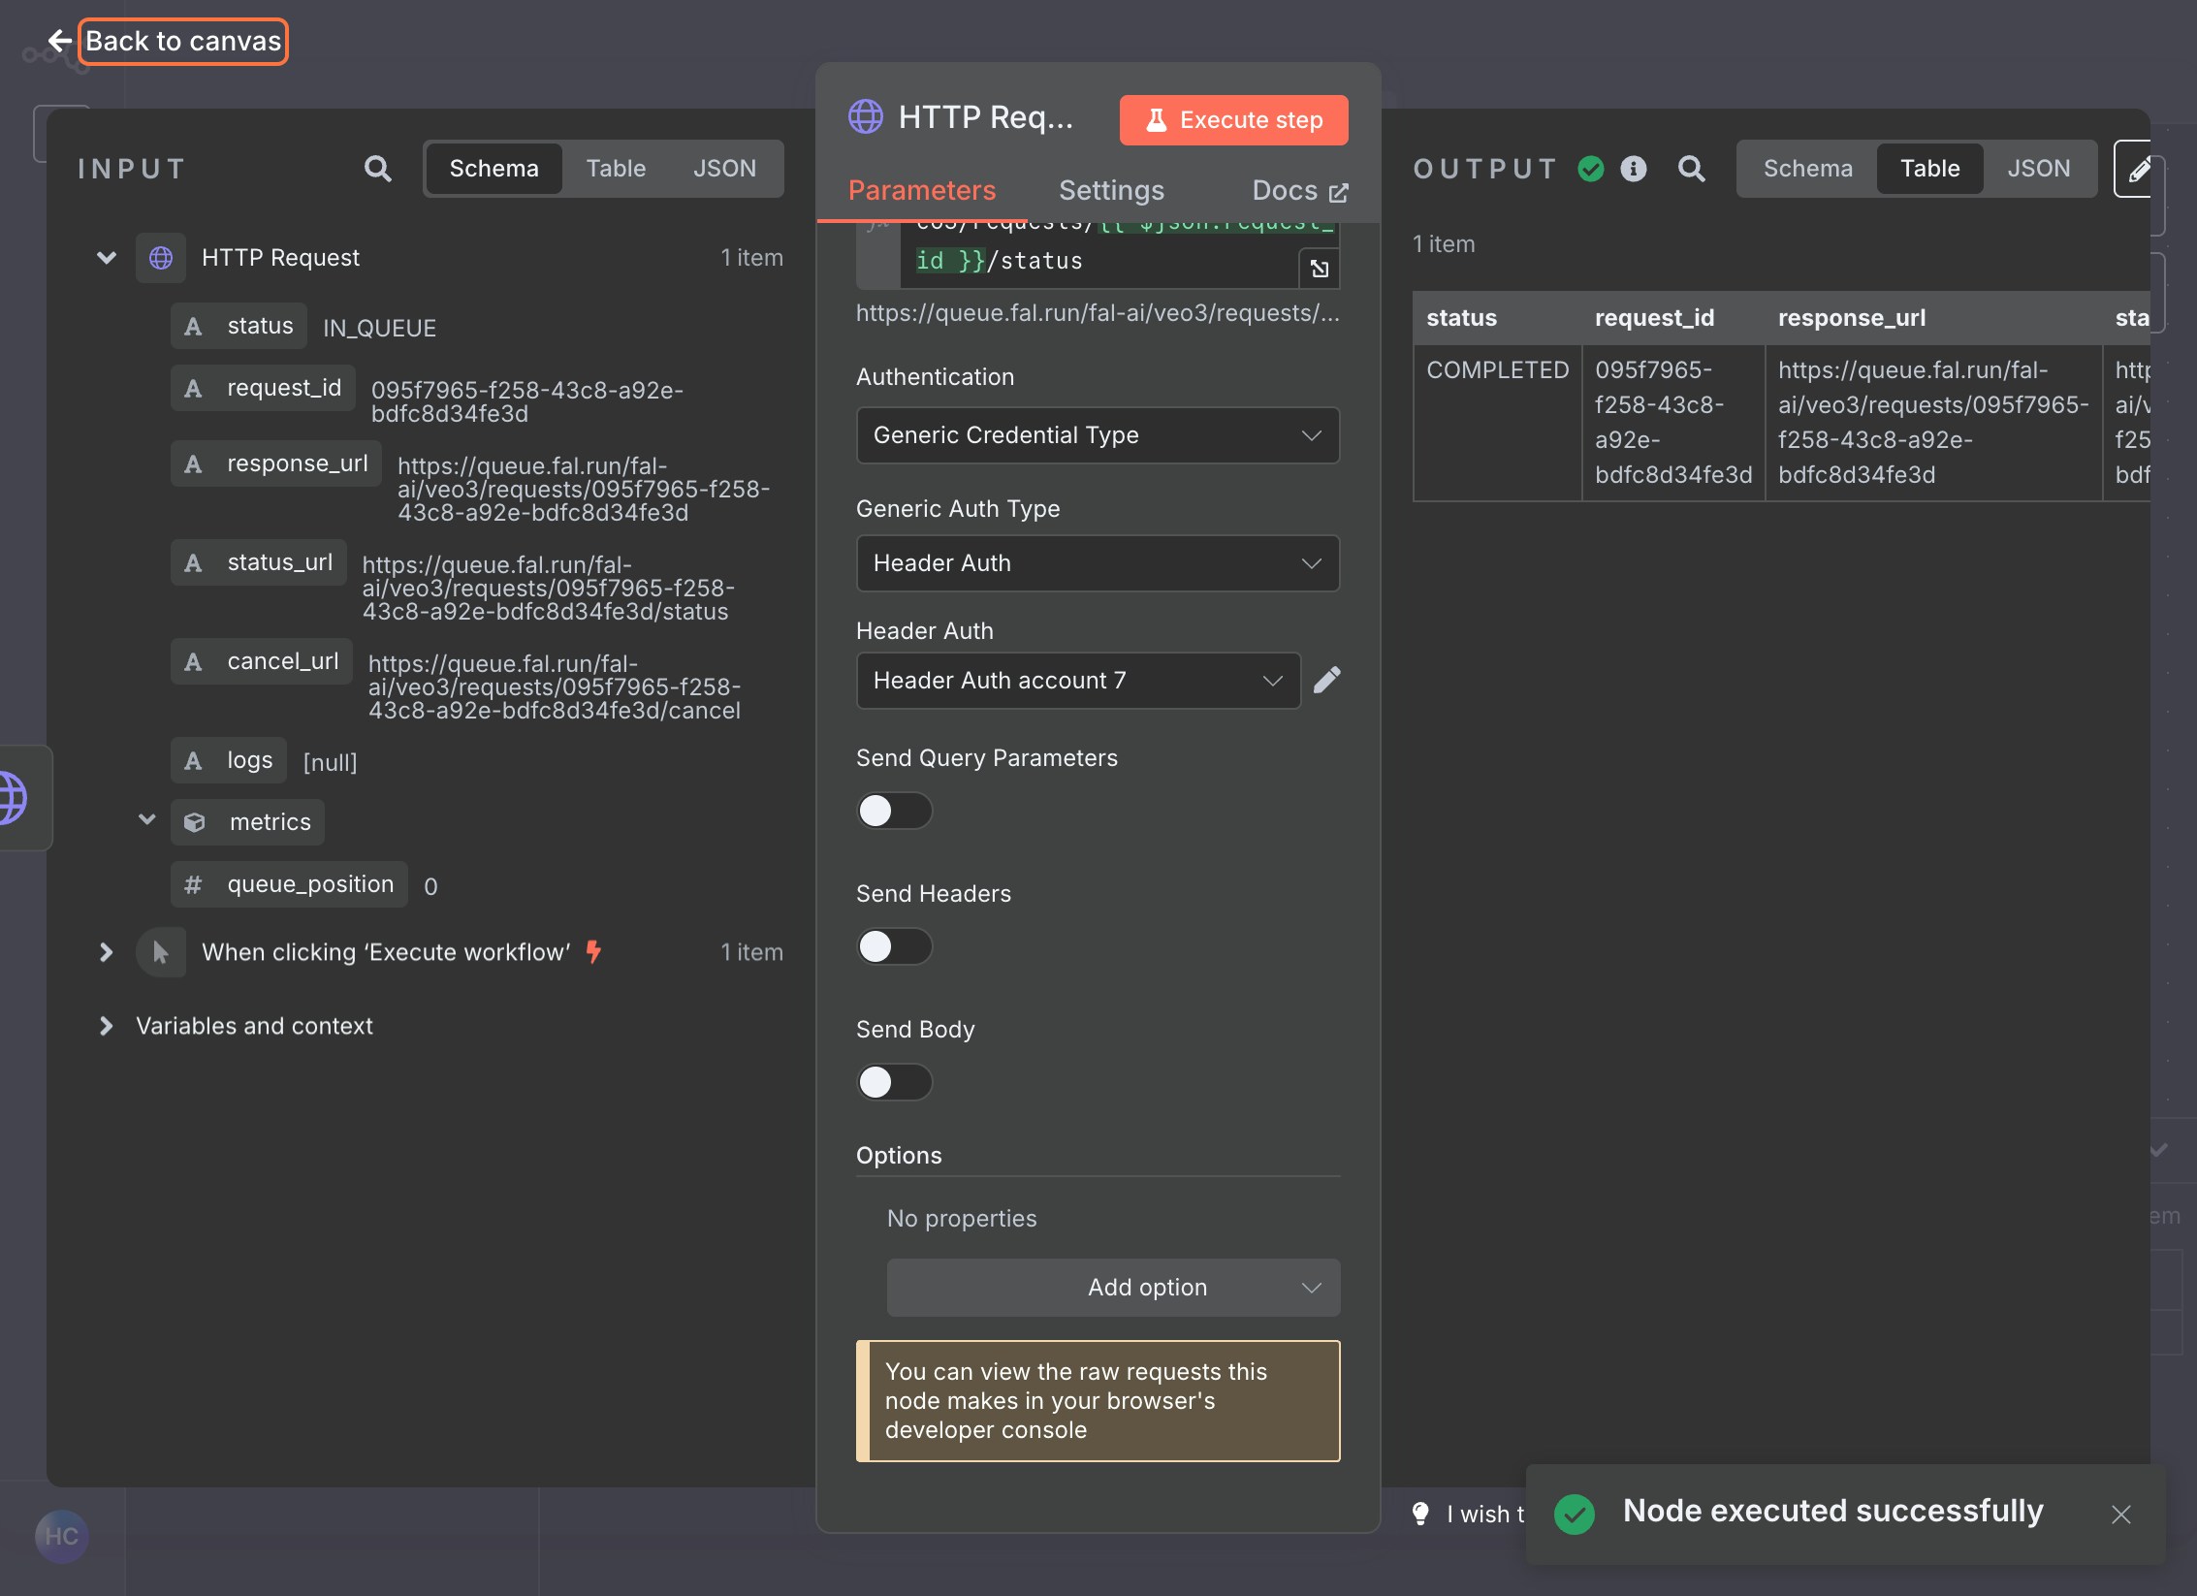
Task: Dismiss the Node executed successfully notification
Action: pos(2120,1515)
